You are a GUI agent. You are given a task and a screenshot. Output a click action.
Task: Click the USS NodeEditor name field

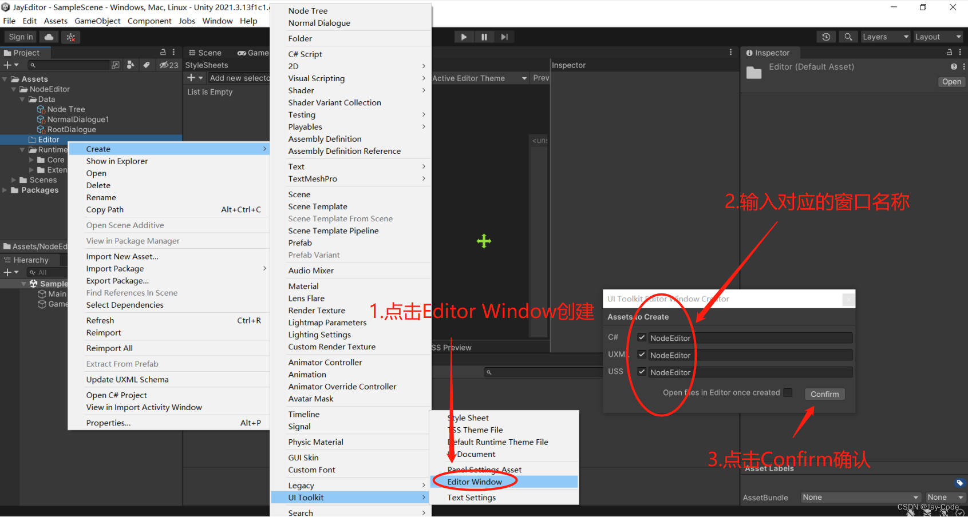pos(750,372)
